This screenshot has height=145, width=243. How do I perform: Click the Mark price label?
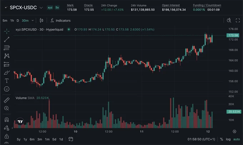70,5
